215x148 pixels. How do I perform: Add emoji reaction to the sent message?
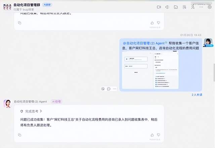tap(103, 89)
